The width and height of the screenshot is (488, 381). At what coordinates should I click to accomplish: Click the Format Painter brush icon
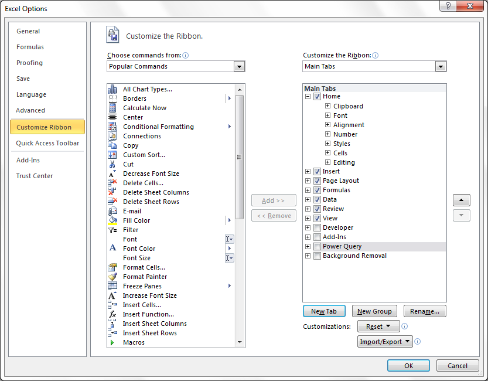click(112, 277)
